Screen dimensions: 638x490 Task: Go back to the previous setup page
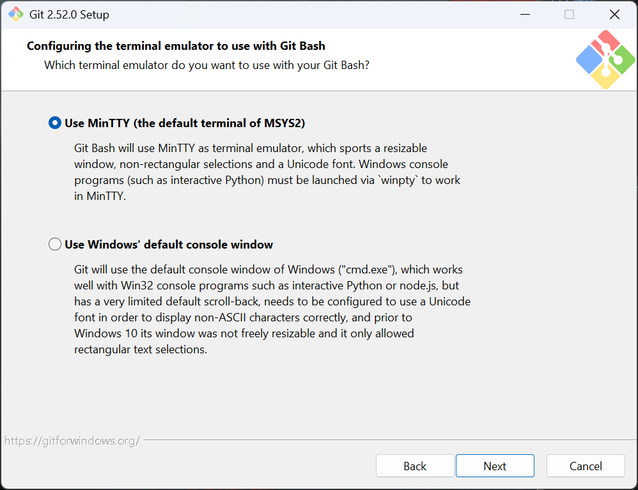tap(415, 466)
